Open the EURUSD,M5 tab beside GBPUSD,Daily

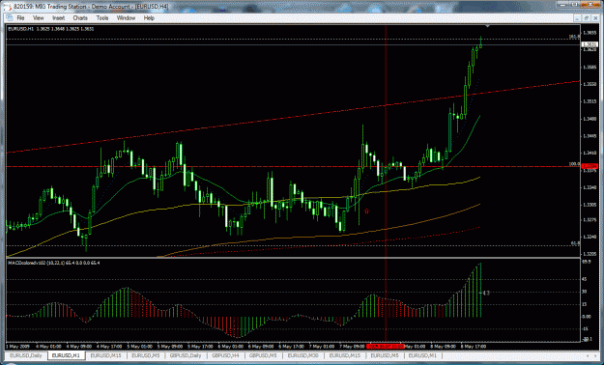coord(146,355)
